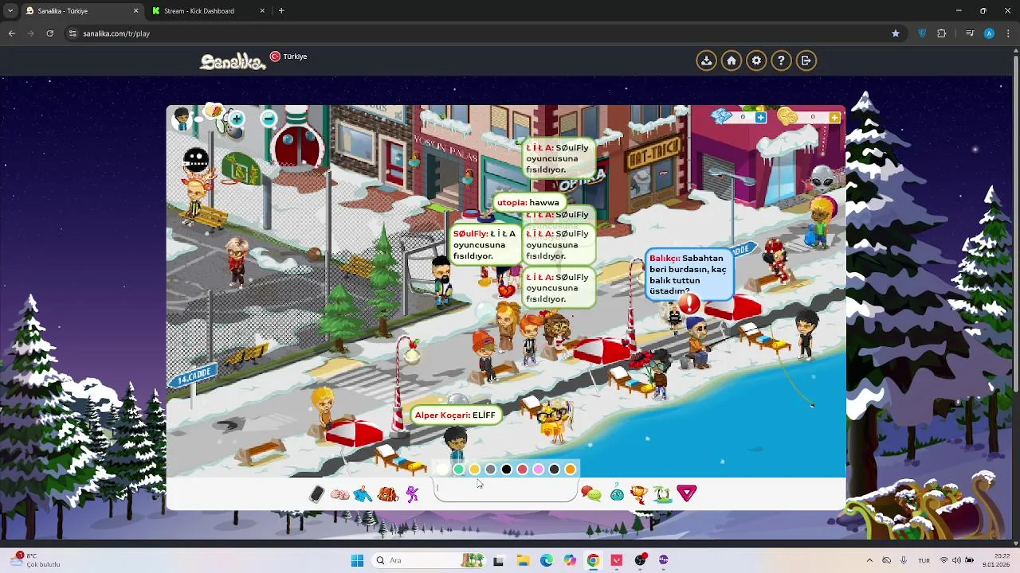The height and width of the screenshot is (573, 1020).
Task: Close the Stream - Kick Dashboard tab
Action: tap(262, 11)
